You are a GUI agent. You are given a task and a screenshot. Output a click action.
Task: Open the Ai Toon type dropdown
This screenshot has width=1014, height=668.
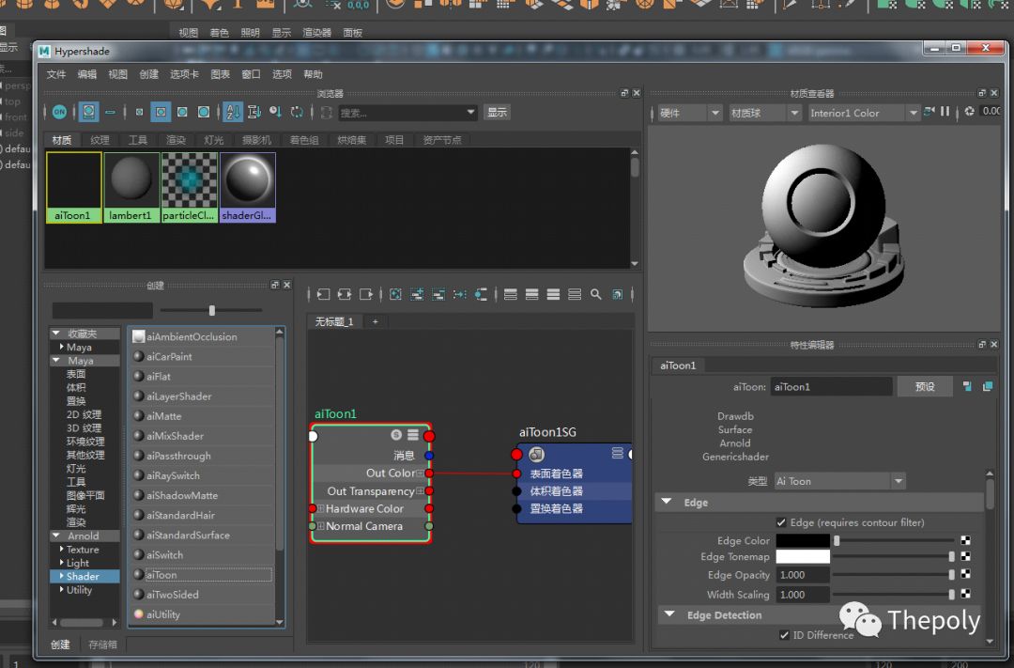tap(839, 481)
